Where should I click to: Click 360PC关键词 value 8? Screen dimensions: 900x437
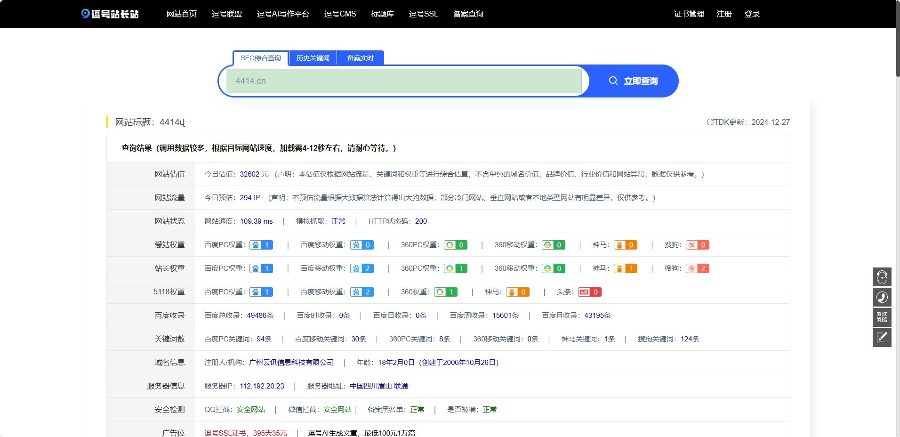[x=441, y=339]
